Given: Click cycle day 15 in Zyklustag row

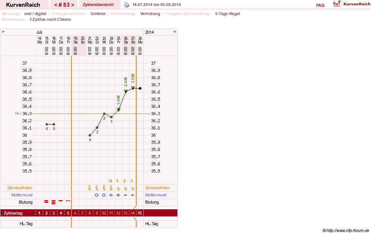Looking at the screenshot, I should [140, 213].
